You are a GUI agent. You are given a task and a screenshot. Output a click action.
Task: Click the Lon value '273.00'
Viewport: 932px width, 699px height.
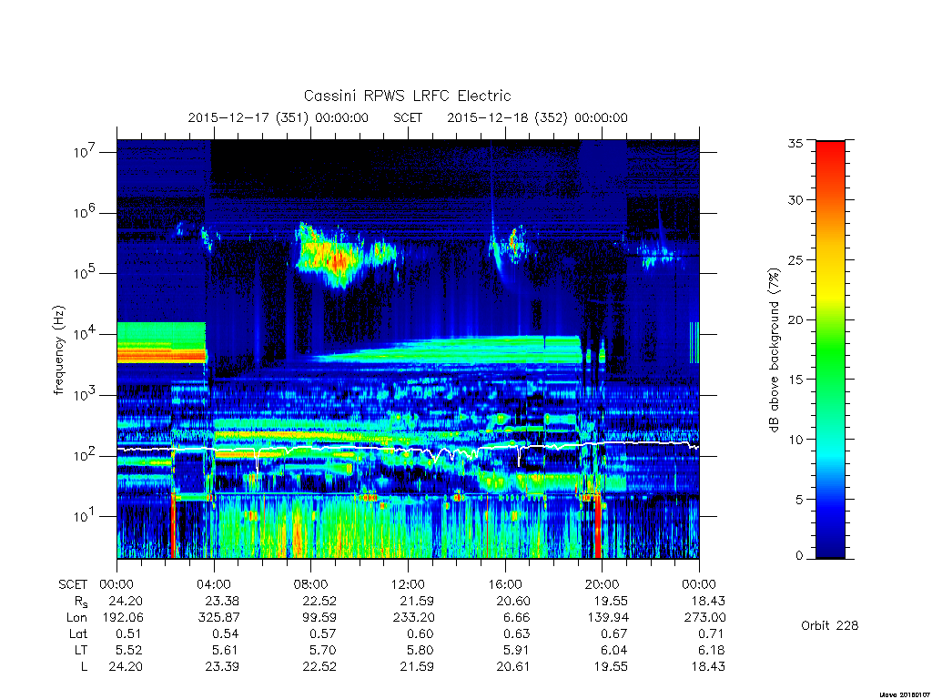point(705,618)
